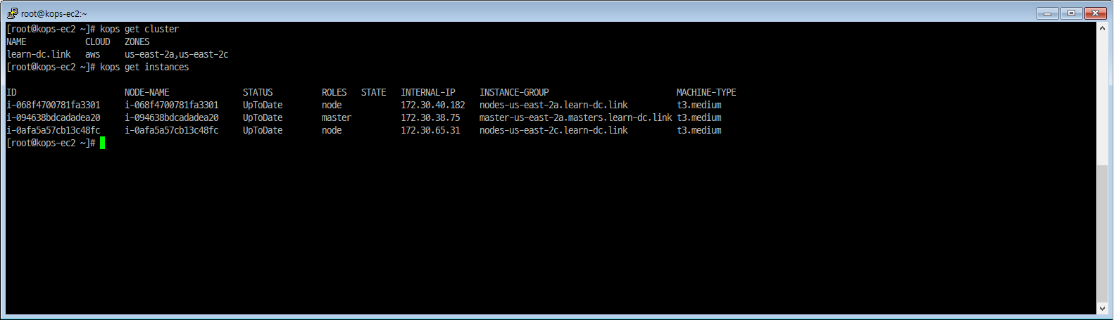Close the root@kops-ec2 terminal window
The image size is (1114, 320).
click(1096, 13)
